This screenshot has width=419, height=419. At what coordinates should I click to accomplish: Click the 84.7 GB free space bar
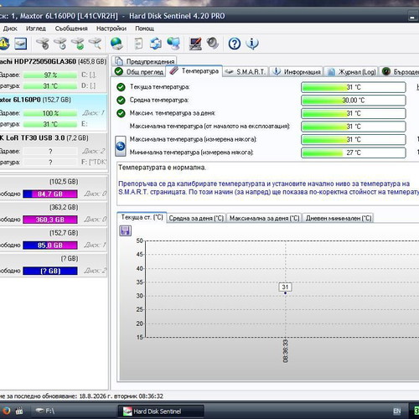pos(50,194)
